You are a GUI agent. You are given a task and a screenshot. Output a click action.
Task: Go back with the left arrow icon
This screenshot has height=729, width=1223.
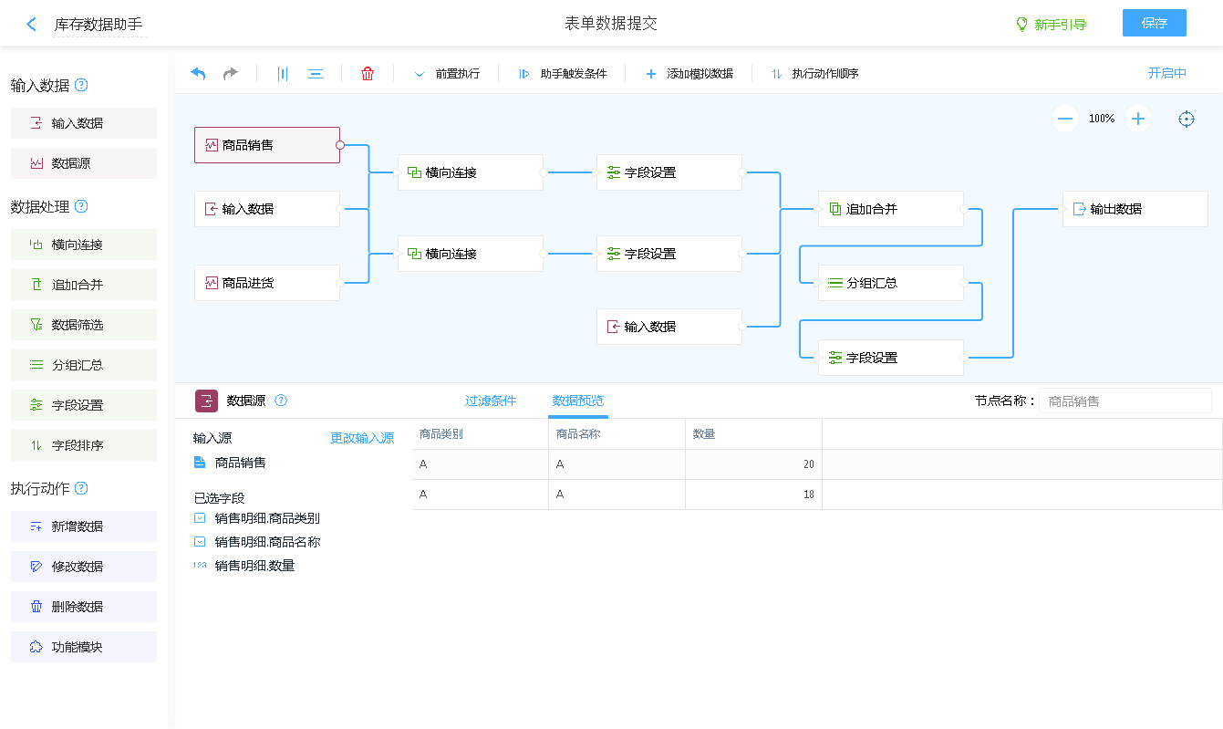[x=32, y=25]
